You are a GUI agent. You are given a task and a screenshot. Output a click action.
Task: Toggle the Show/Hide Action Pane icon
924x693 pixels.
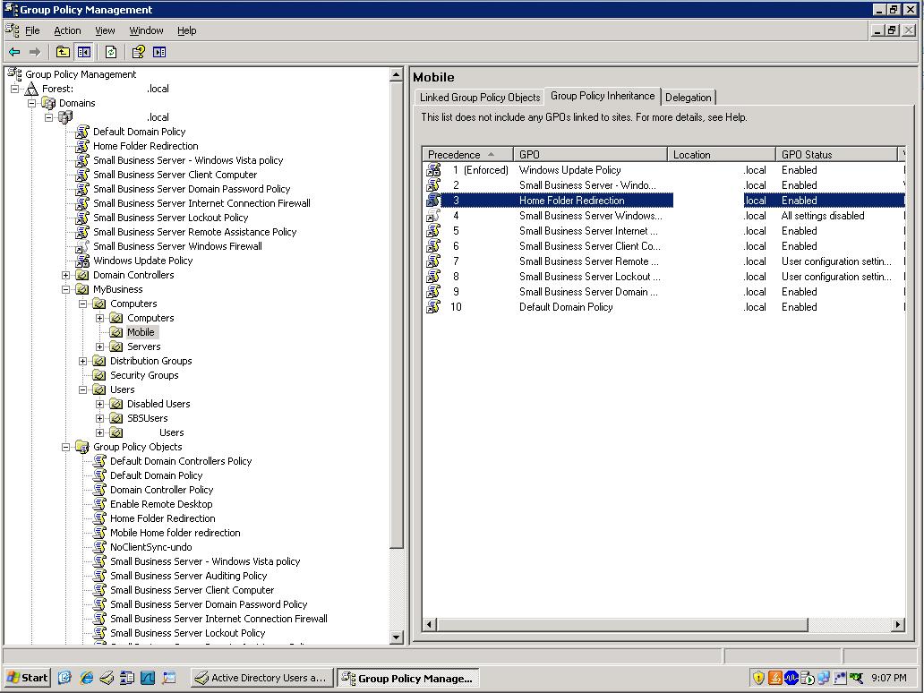tap(159, 53)
